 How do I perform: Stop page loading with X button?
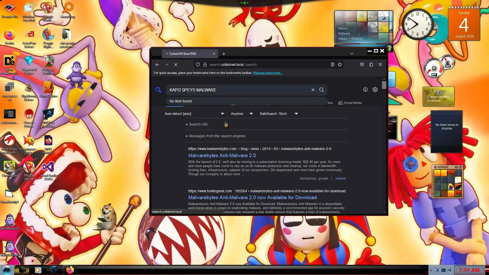click(176, 65)
